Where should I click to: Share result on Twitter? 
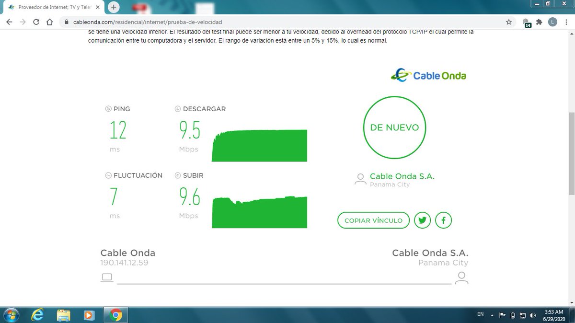tap(423, 220)
